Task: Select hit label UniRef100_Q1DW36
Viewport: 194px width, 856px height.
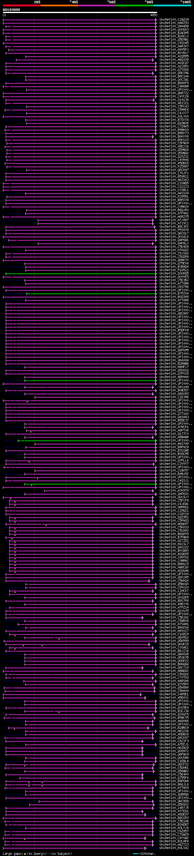Action: 174,123
